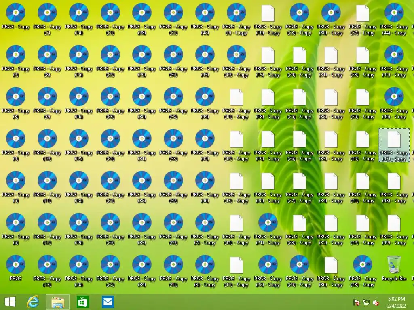Open the Mail app on taskbar
The image size is (414, 310).
[108, 302]
